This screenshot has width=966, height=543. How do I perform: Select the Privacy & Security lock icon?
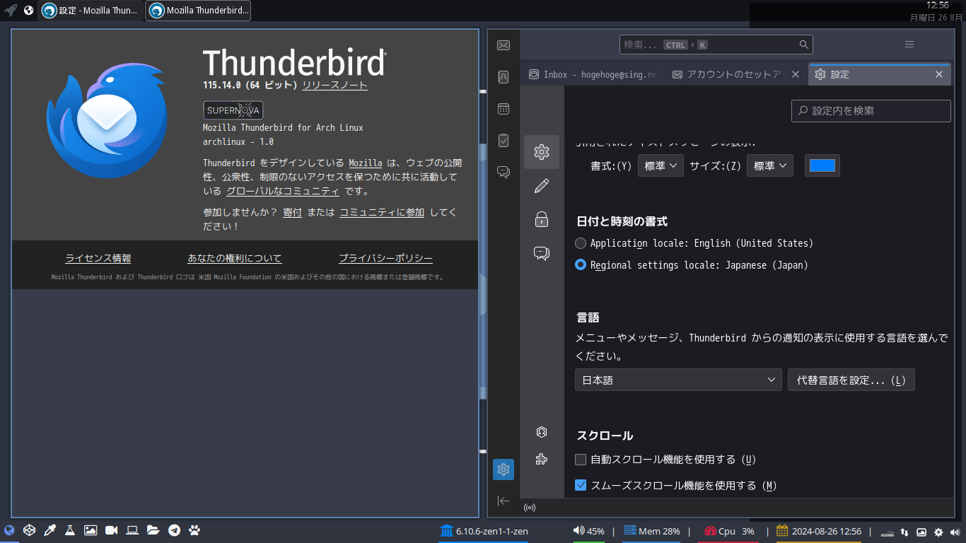[x=542, y=219]
